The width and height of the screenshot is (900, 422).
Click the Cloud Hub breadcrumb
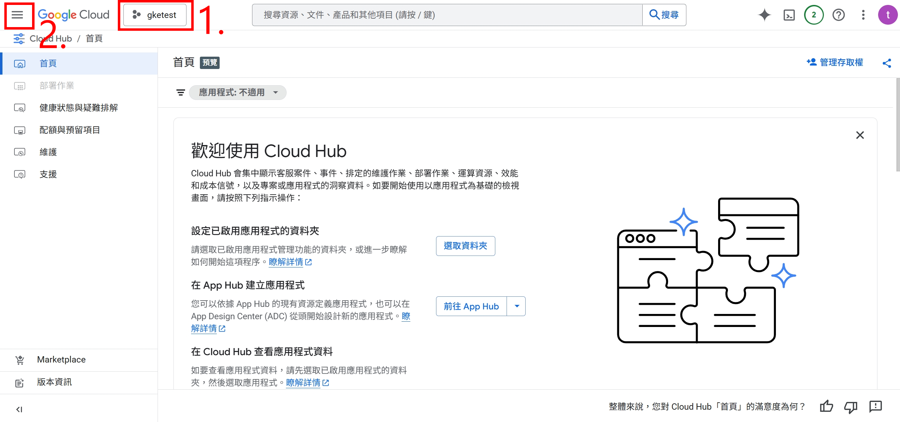[x=51, y=38]
